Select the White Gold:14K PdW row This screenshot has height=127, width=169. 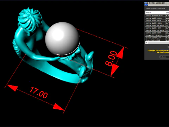click(x=157, y=25)
